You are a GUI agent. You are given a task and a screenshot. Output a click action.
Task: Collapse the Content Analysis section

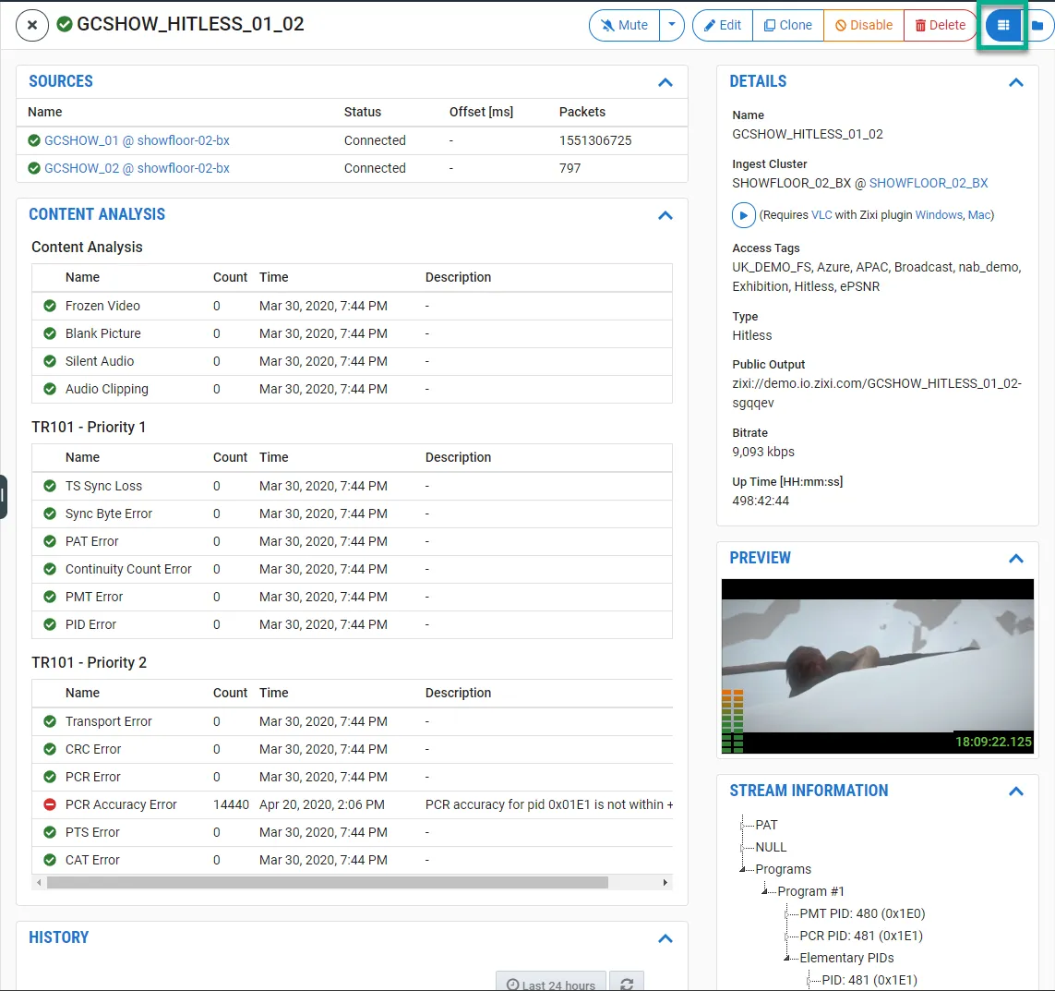pyautogui.click(x=665, y=215)
